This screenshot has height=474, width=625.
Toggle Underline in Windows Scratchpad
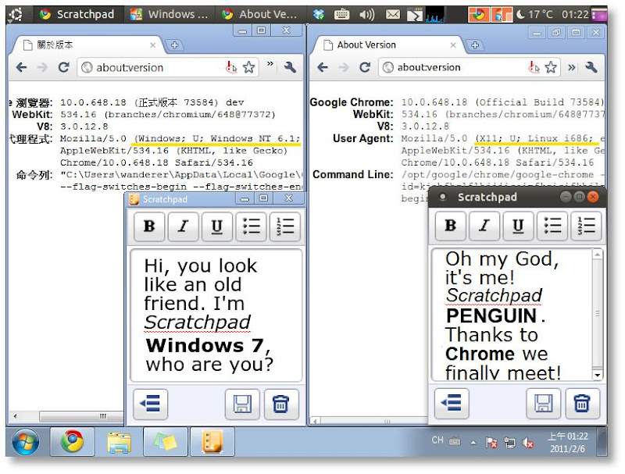tap(217, 226)
